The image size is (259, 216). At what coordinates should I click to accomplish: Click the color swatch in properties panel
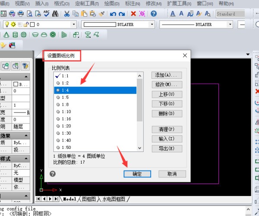(16, 84)
